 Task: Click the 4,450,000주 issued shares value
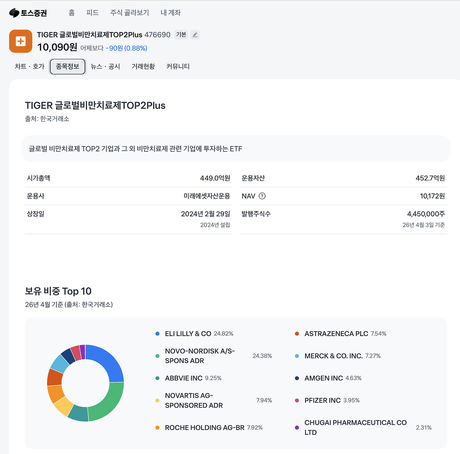[426, 214]
